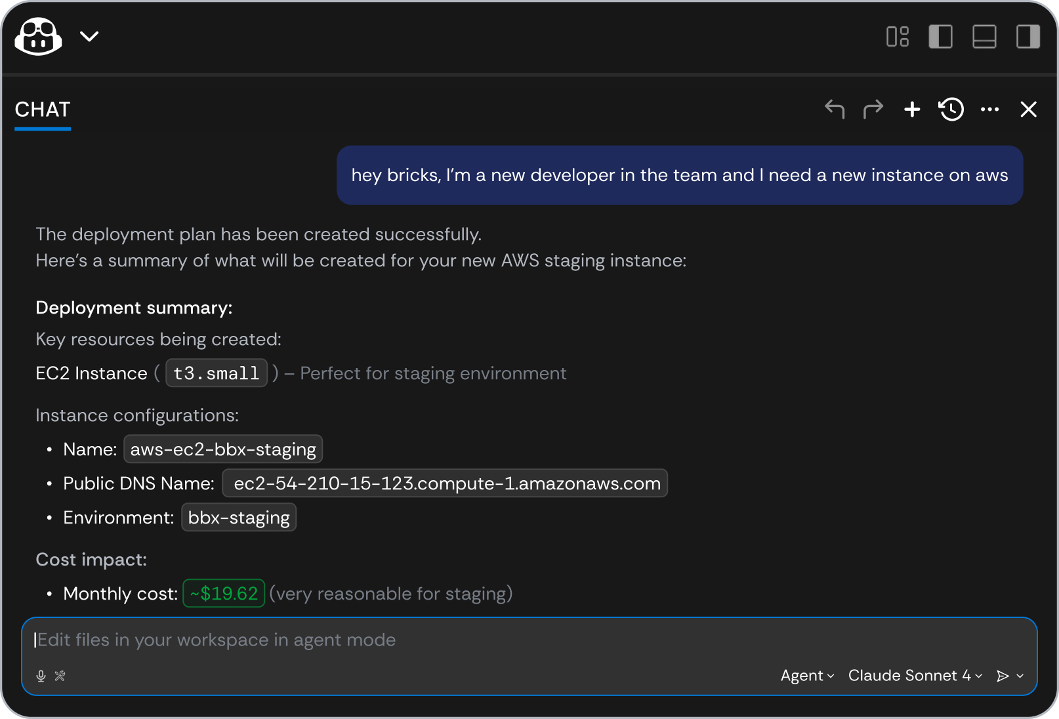The width and height of the screenshot is (1059, 719).
Task: Start voice input with microphone icon
Action: tap(41, 676)
